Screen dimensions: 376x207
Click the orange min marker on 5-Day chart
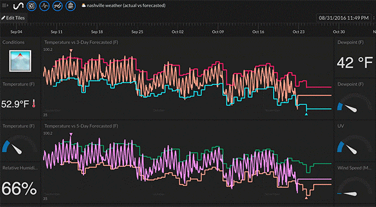click(x=306, y=198)
